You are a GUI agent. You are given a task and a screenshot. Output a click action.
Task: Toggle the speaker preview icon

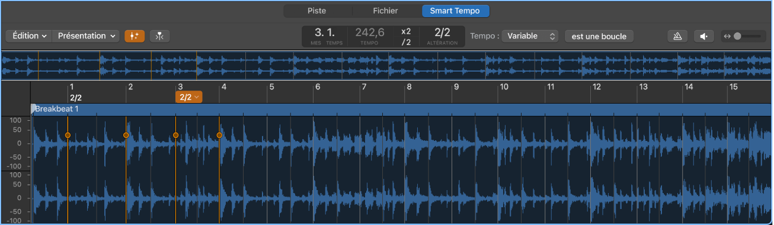click(x=703, y=36)
